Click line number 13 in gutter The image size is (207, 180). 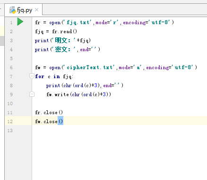click(x=10, y=131)
